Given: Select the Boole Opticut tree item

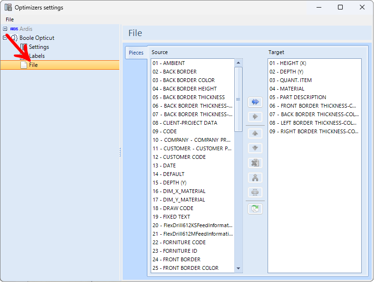Looking at the screenshot, I should (37, 38).
